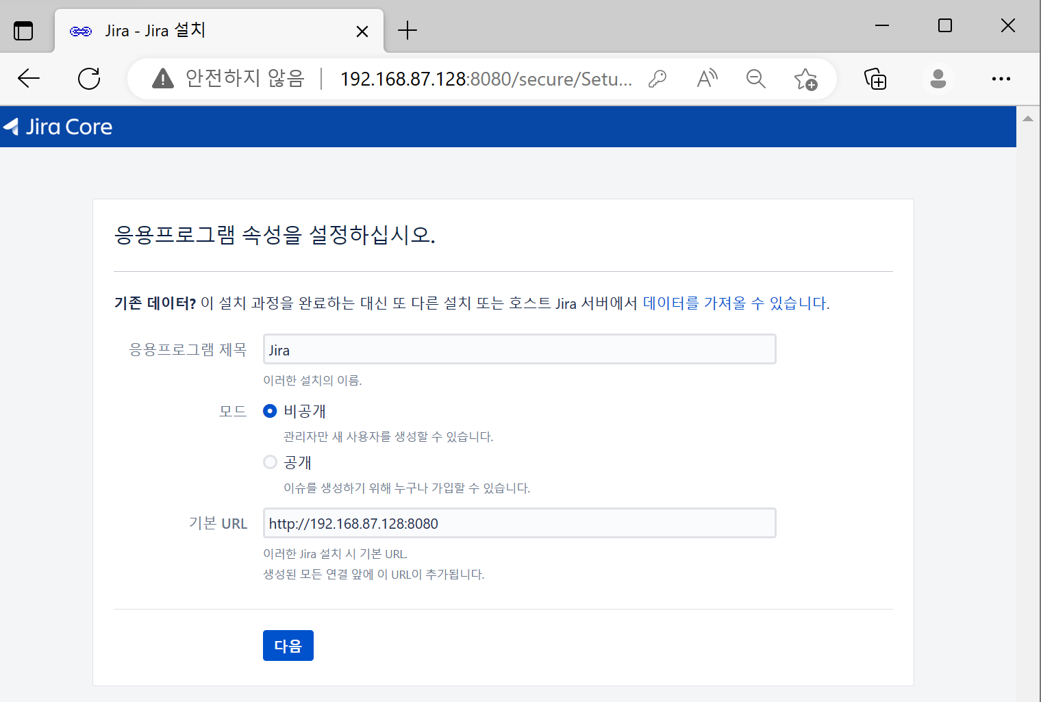Open the tab actions menu icon
The width and height of the screenshot is (1041, 702).
click(23, 31)
